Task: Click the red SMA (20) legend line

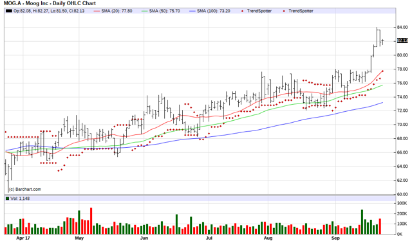Action: tap(97, 11)
